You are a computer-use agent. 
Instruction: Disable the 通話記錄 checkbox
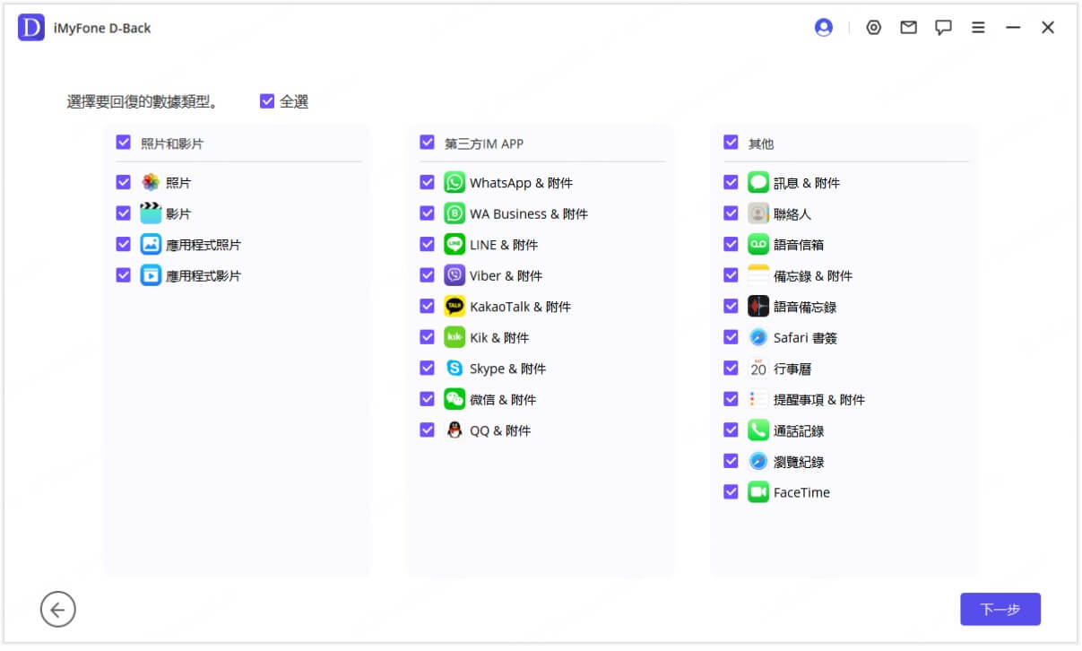point(731,430)
